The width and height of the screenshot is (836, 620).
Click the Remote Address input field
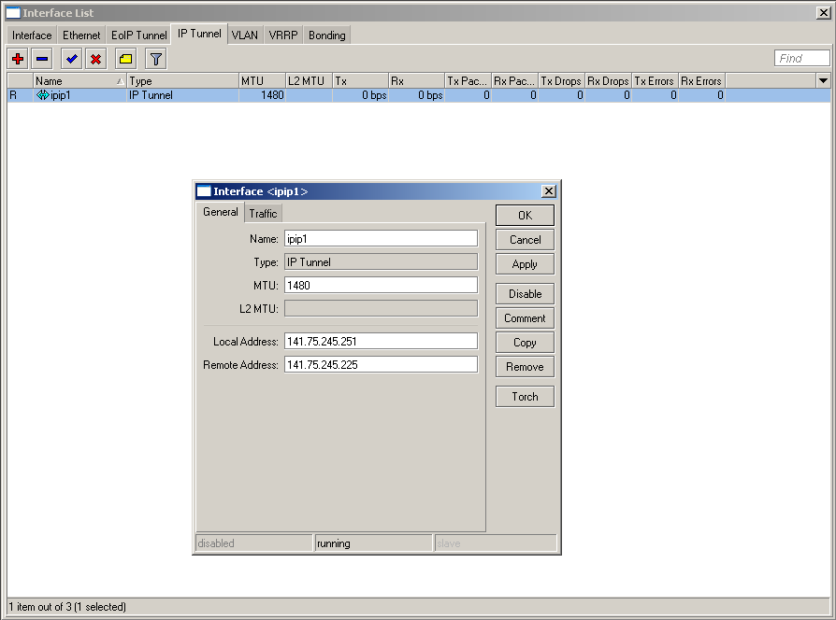pos(381,365)
